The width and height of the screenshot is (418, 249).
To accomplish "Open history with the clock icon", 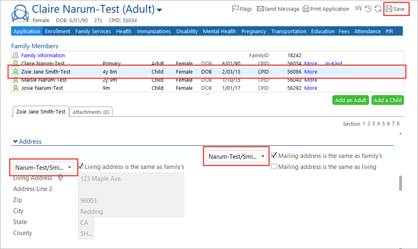I will coord(369,9).
